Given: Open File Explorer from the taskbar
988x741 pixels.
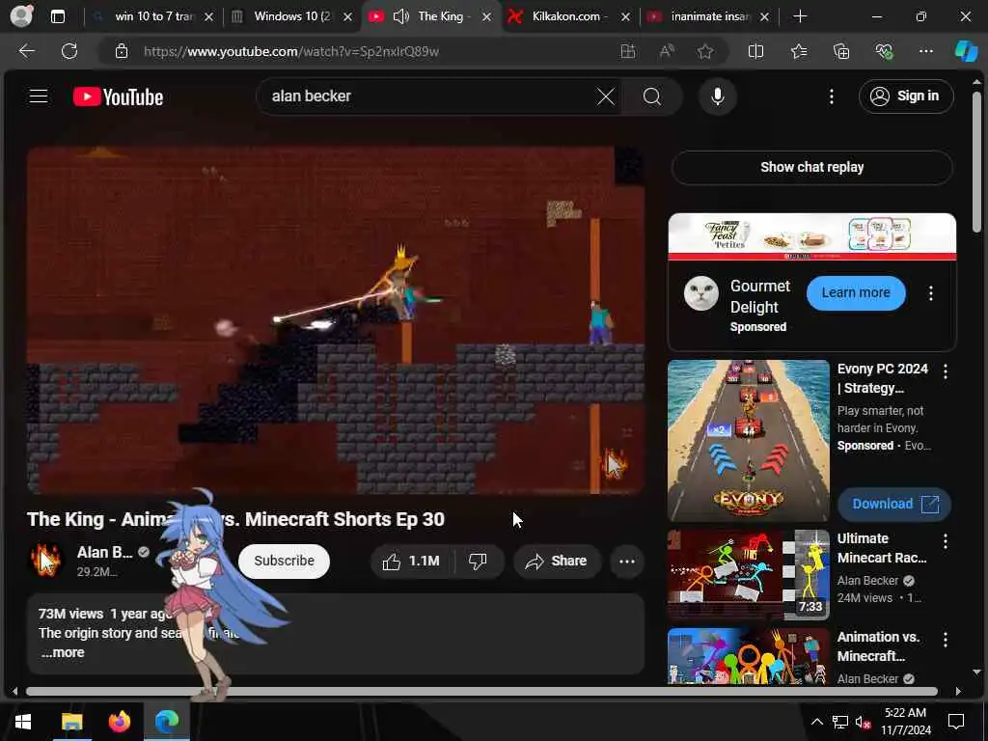Looking at the screenshot, I should (x=71, y=722).
